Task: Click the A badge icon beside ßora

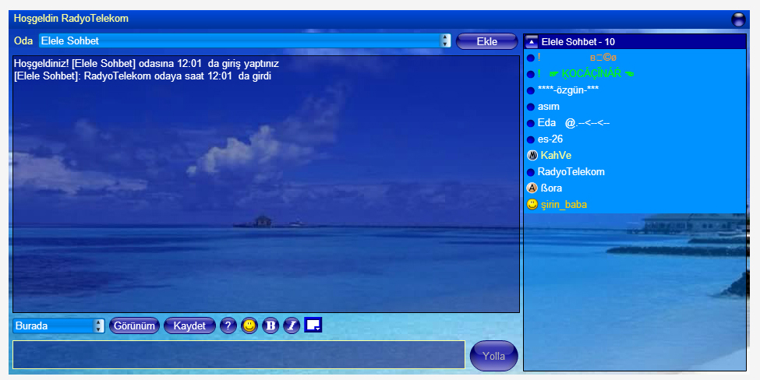Action: coord(532,188)
